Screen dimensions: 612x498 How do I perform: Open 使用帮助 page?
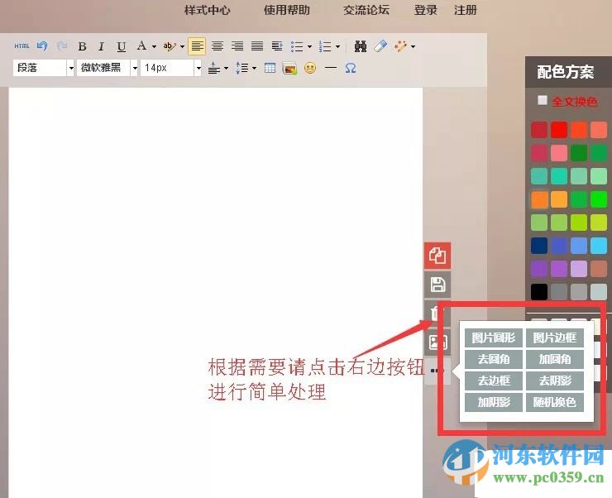point(287,10)
